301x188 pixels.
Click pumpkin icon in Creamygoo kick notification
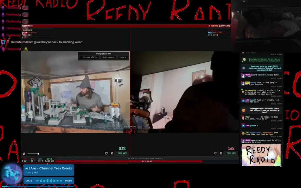tap(244, 110)
